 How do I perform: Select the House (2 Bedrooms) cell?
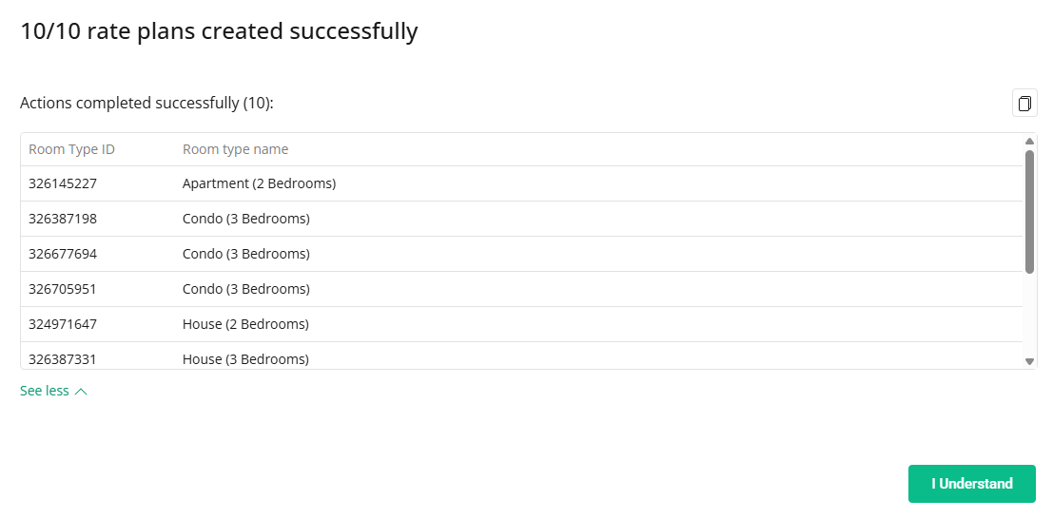(245, 324)
